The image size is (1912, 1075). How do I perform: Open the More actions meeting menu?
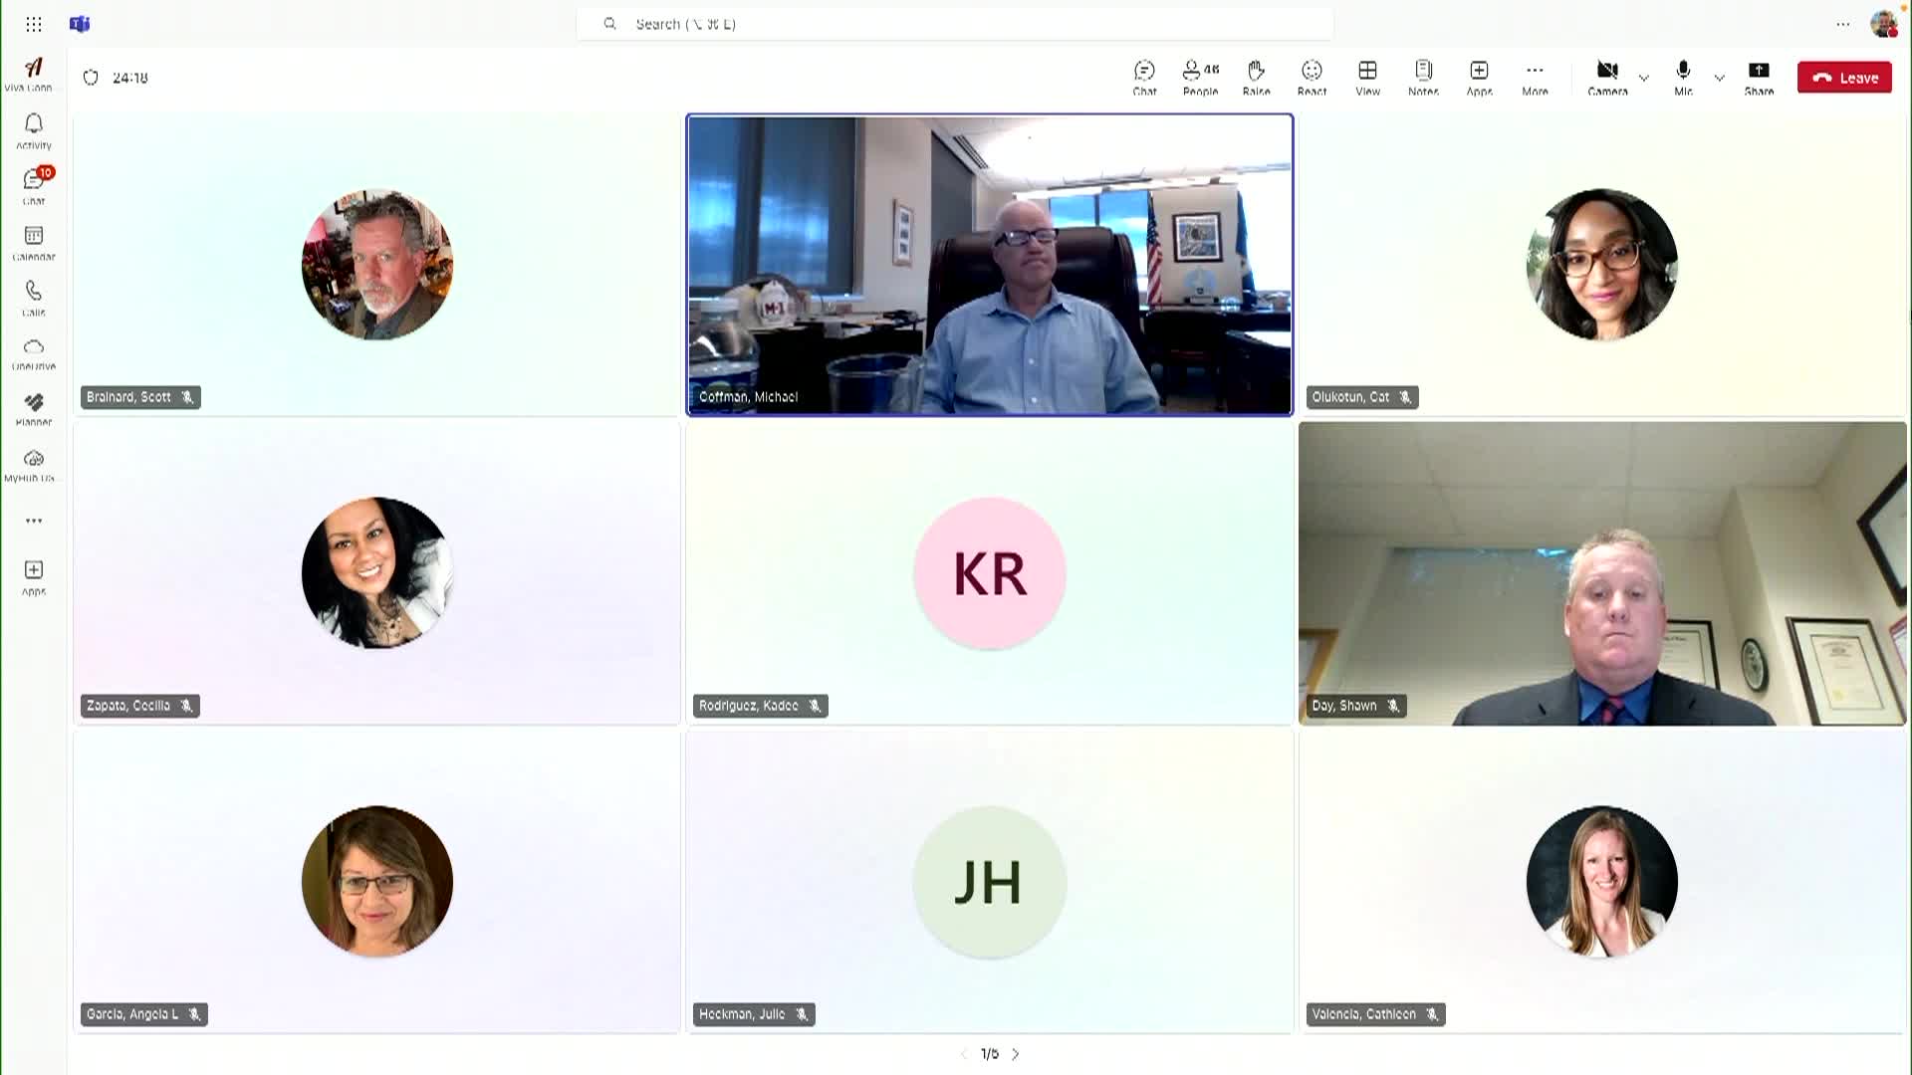1535,78
